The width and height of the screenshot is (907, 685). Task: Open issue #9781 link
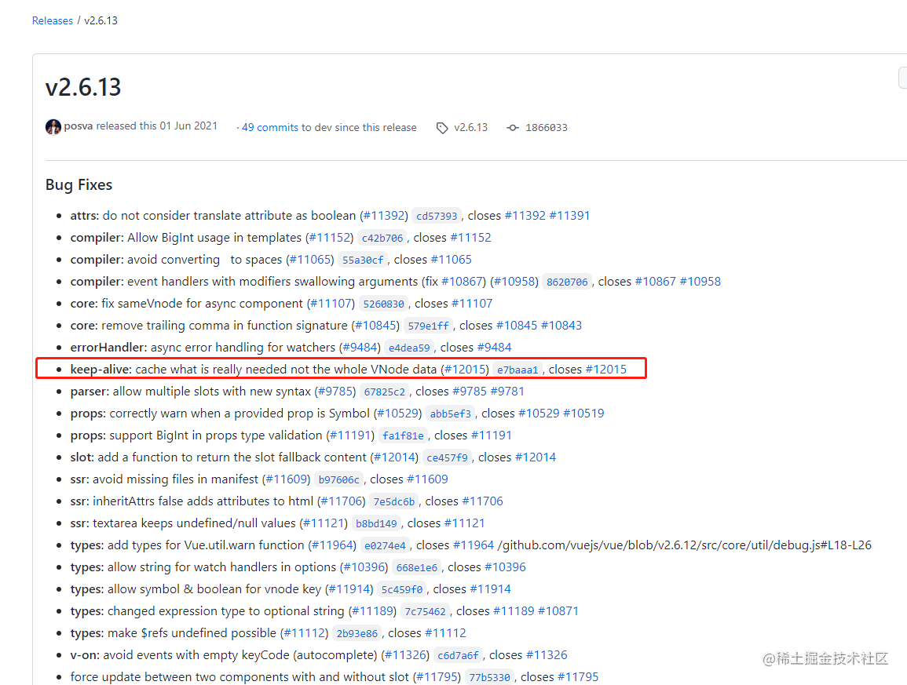click(507, 392)
